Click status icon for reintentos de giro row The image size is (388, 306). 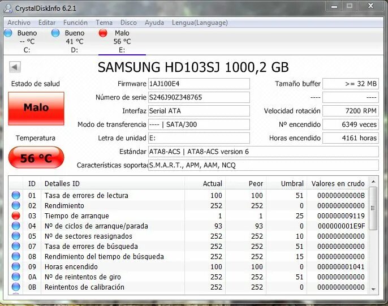click(x=16, y=277)
